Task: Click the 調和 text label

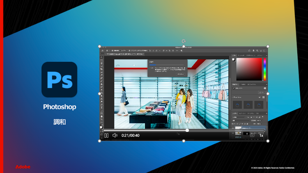Action: (60, 122)
